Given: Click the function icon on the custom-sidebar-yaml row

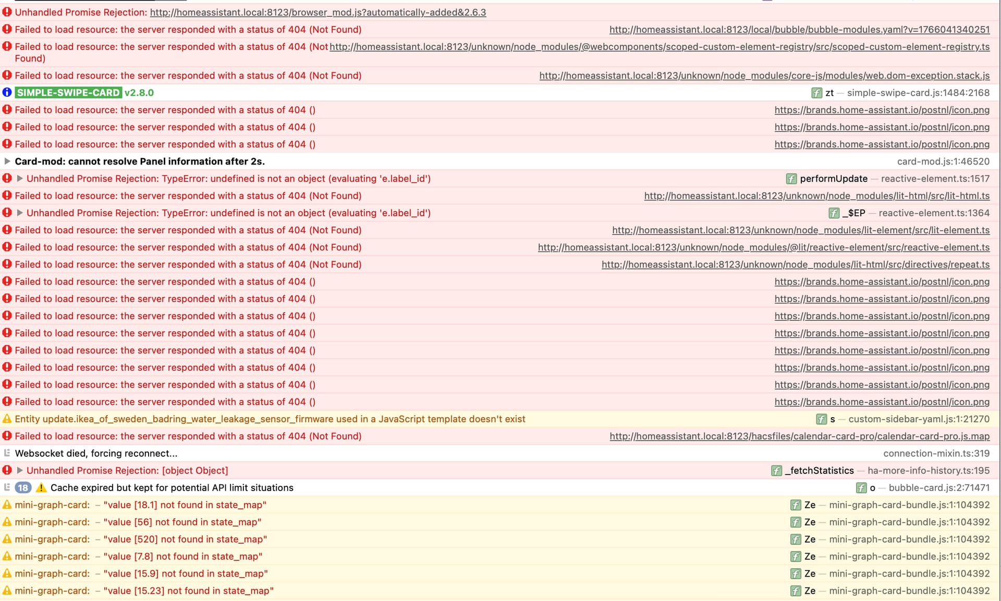Looking at the screenshot, I should click(821, 419).
